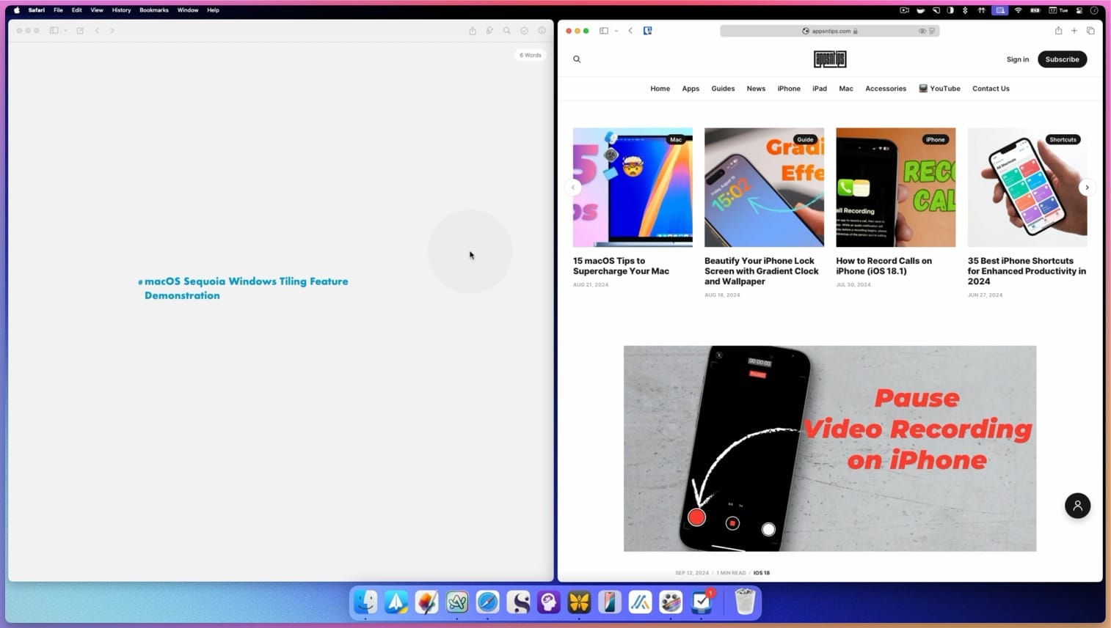This screenshot has width=1111, height=628.
Task: Click the Subscribe button
Action: (1062, 59)
